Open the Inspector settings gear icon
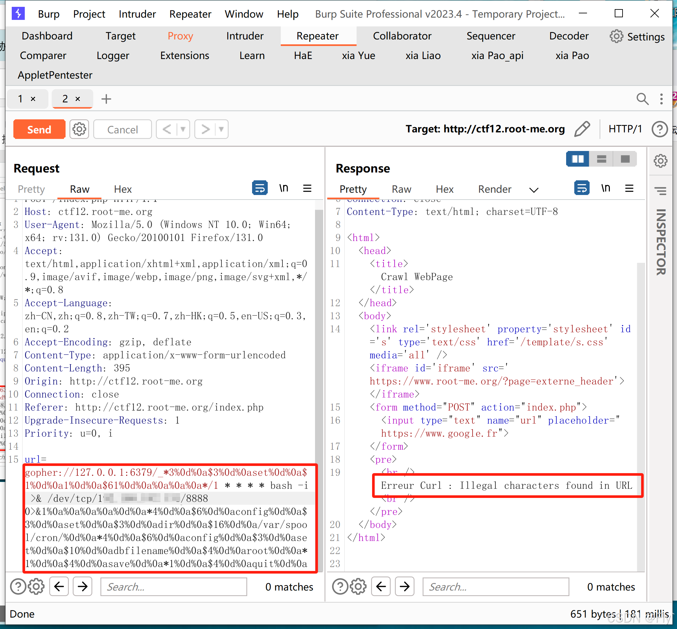 tap(660, 161)
